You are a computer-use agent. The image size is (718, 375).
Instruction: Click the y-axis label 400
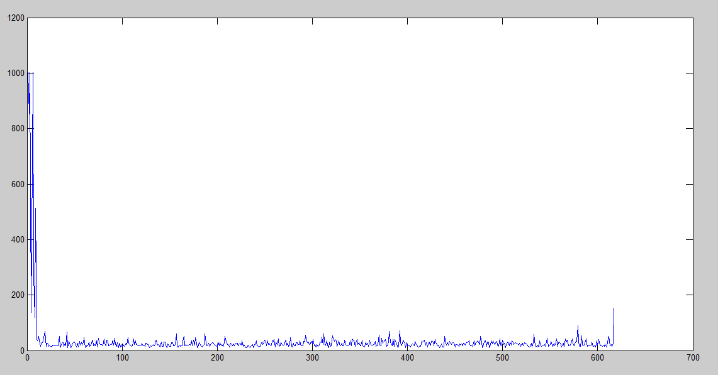pos(18,239)
